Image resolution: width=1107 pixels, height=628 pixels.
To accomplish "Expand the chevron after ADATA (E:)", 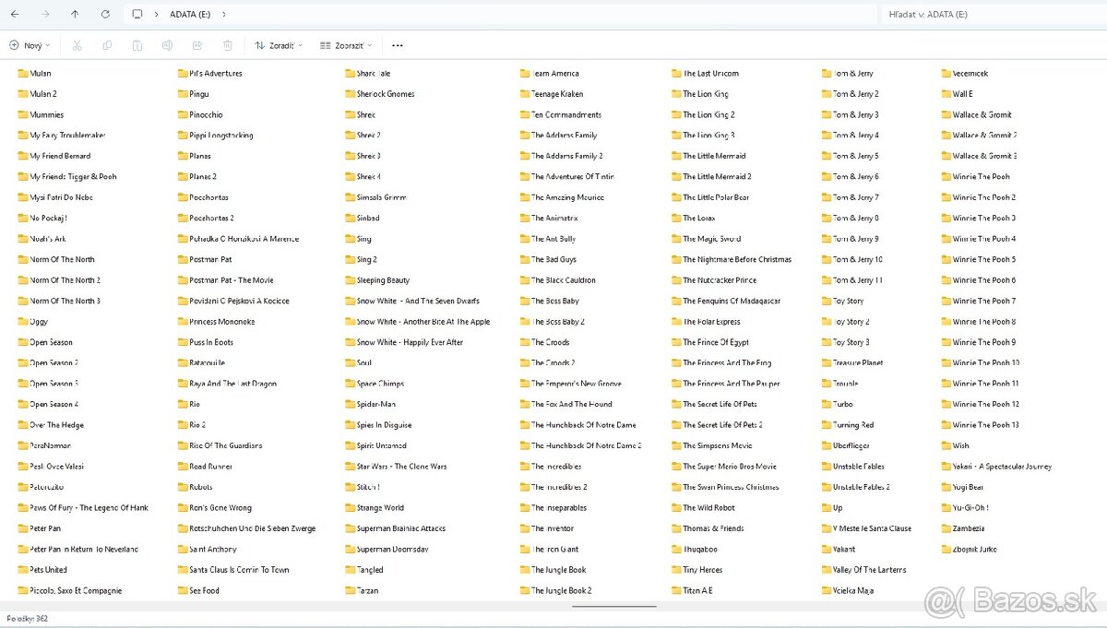I will pyautogui.click(x=224, y=15).
